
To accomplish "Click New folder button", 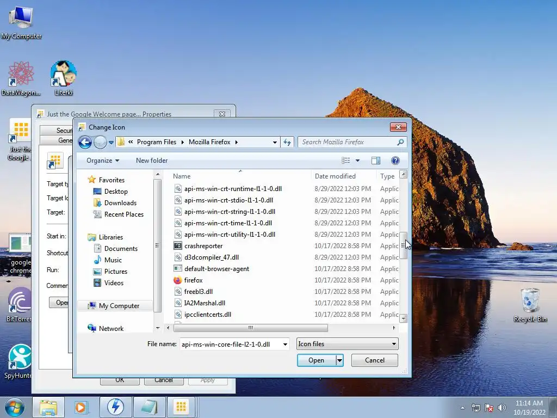I will click(x=152, y=161).
